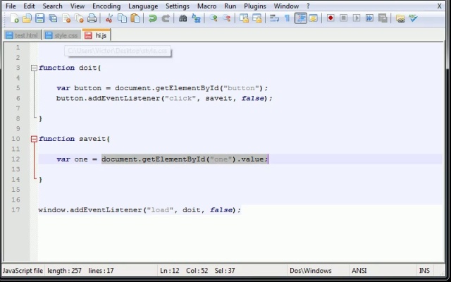Cut selection with the scissors icon
451x282 pixels.
point(109,18)
